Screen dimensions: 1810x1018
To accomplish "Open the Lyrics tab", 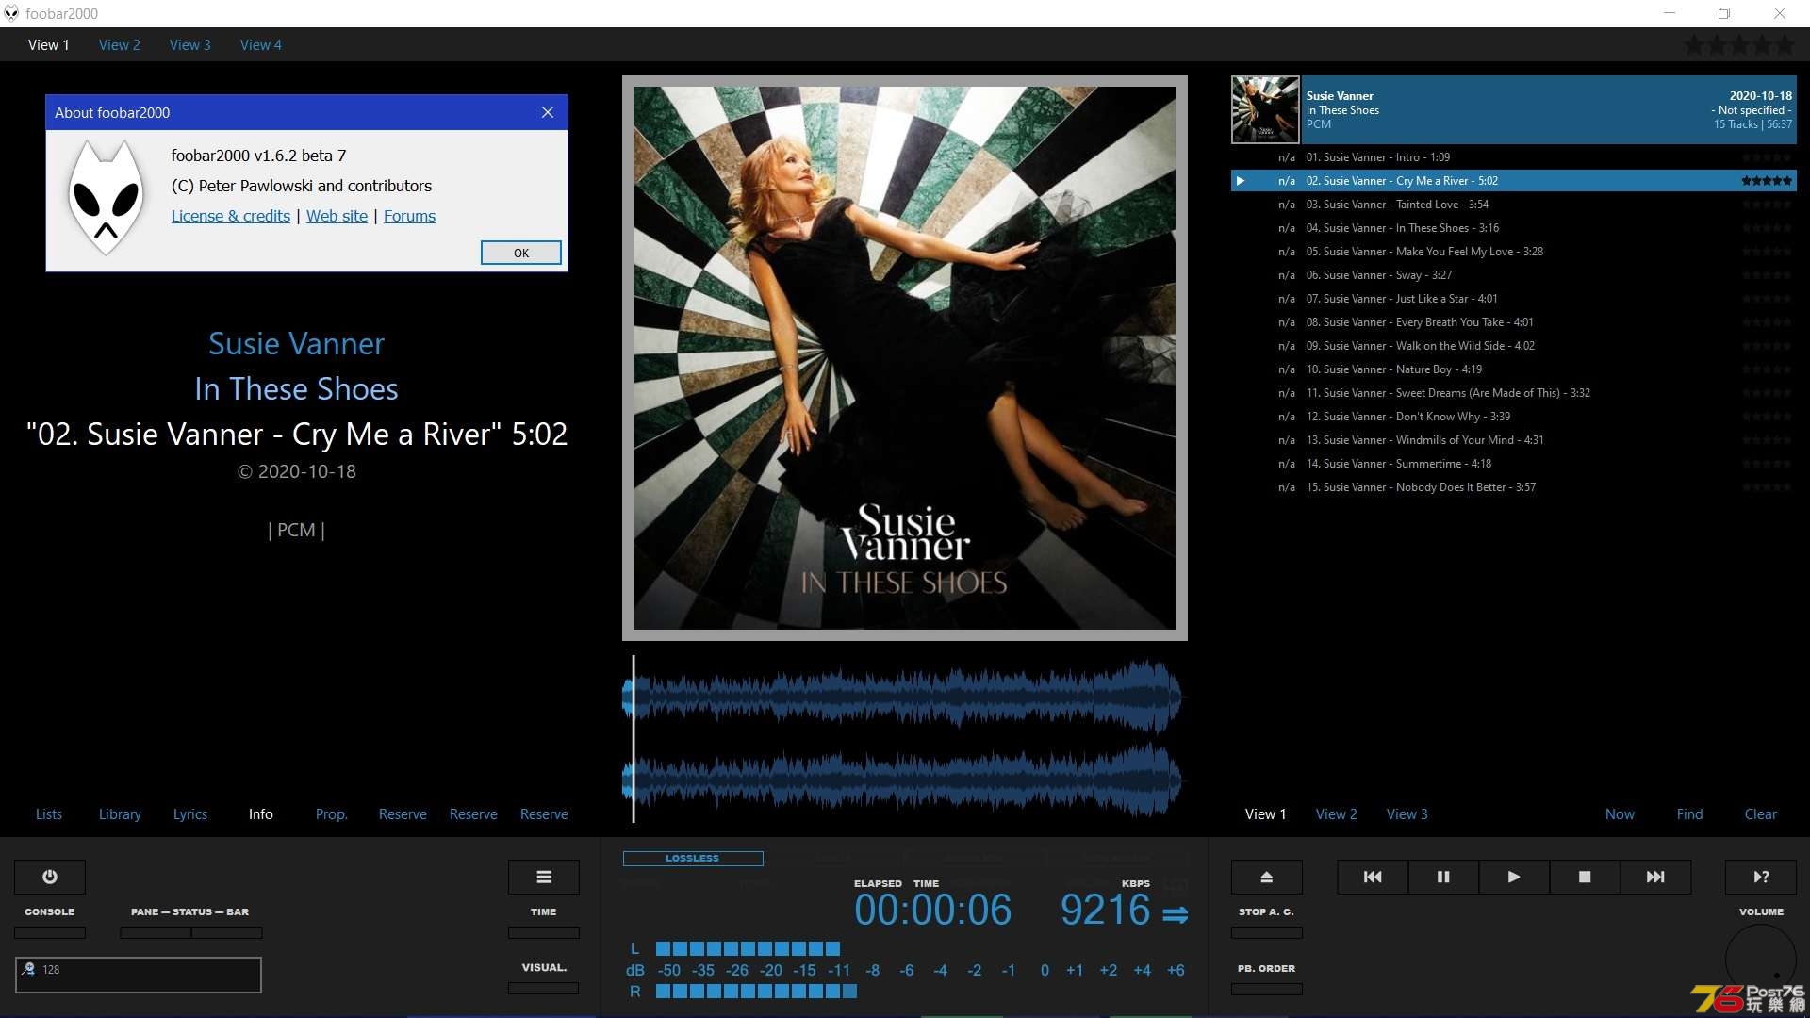I will (190, 814).
